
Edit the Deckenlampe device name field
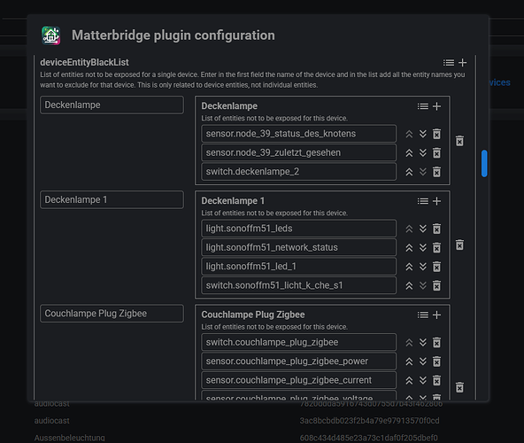click(112, 105)
